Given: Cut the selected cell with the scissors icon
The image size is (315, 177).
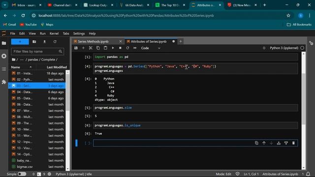Looking at the screenshot, I should pyautogui.click(x=91, y=48).
